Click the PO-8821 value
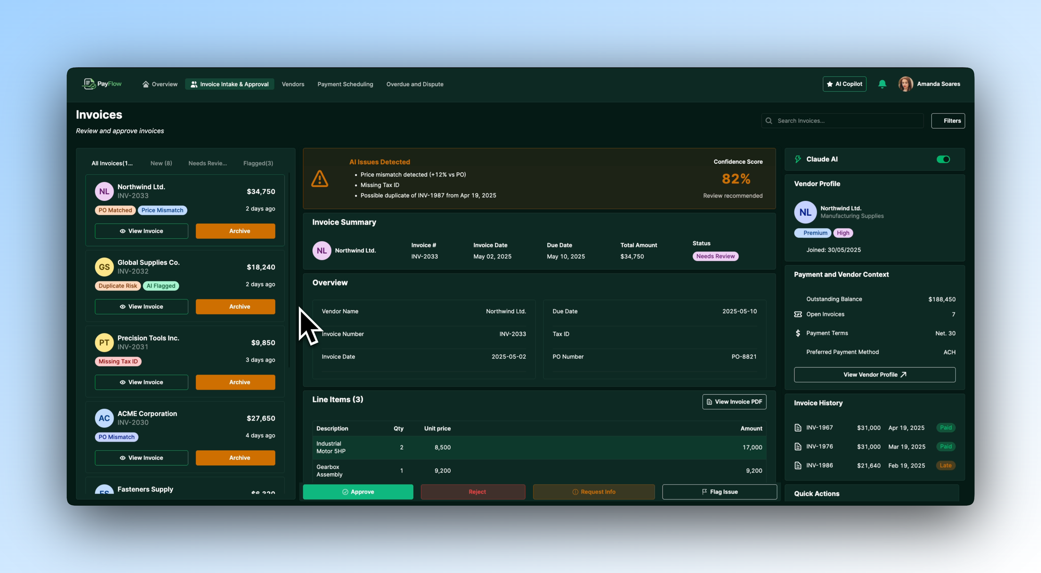This screenshot has height=573, width=1041. [744, 357]
